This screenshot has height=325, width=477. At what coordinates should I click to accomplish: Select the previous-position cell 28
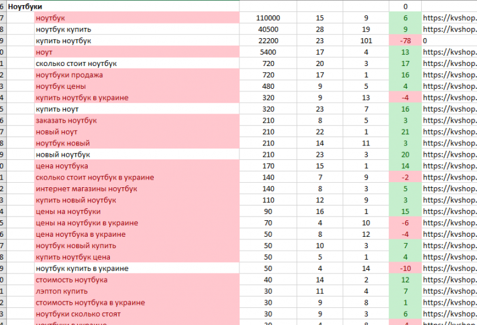tap(319, 29)
